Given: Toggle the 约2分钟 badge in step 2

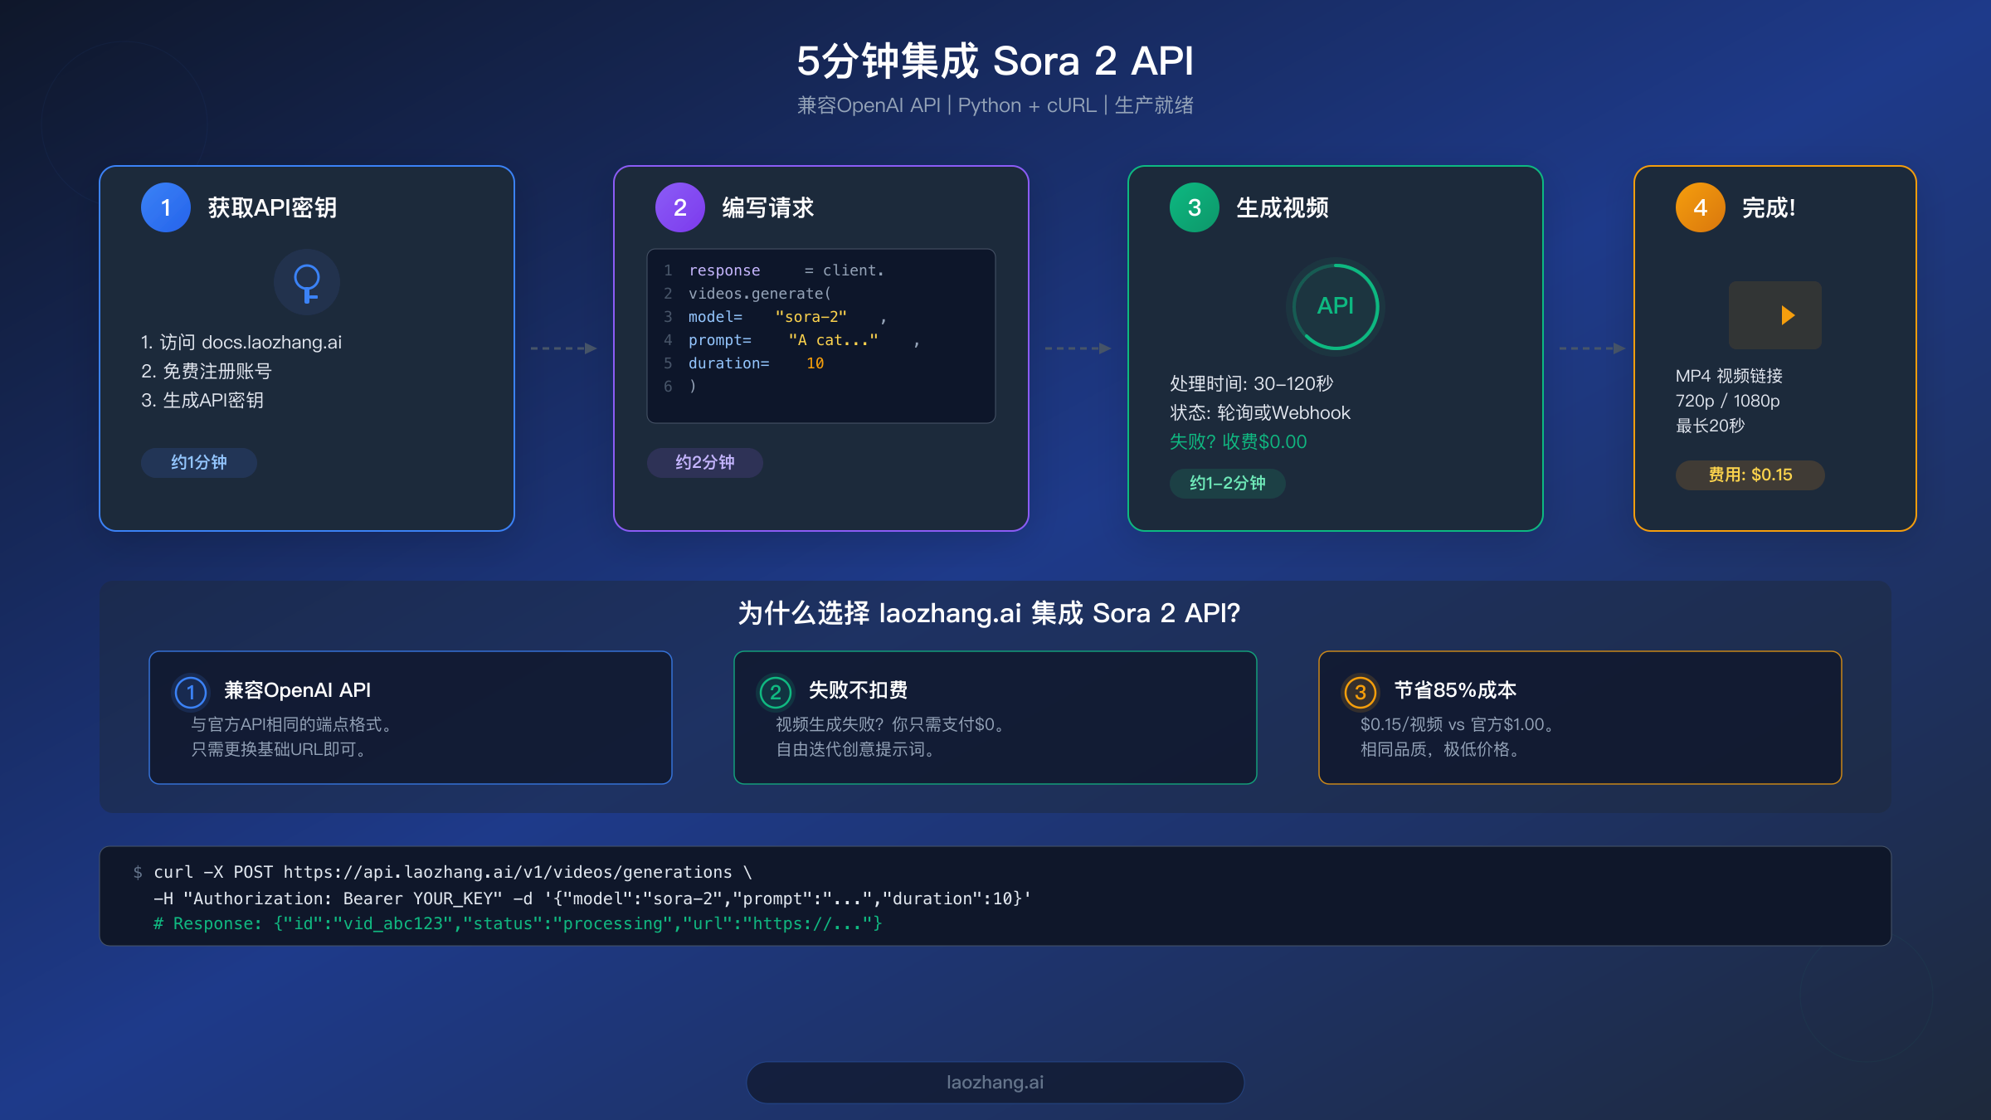Looking at the screenshot, I should (704, 463).
